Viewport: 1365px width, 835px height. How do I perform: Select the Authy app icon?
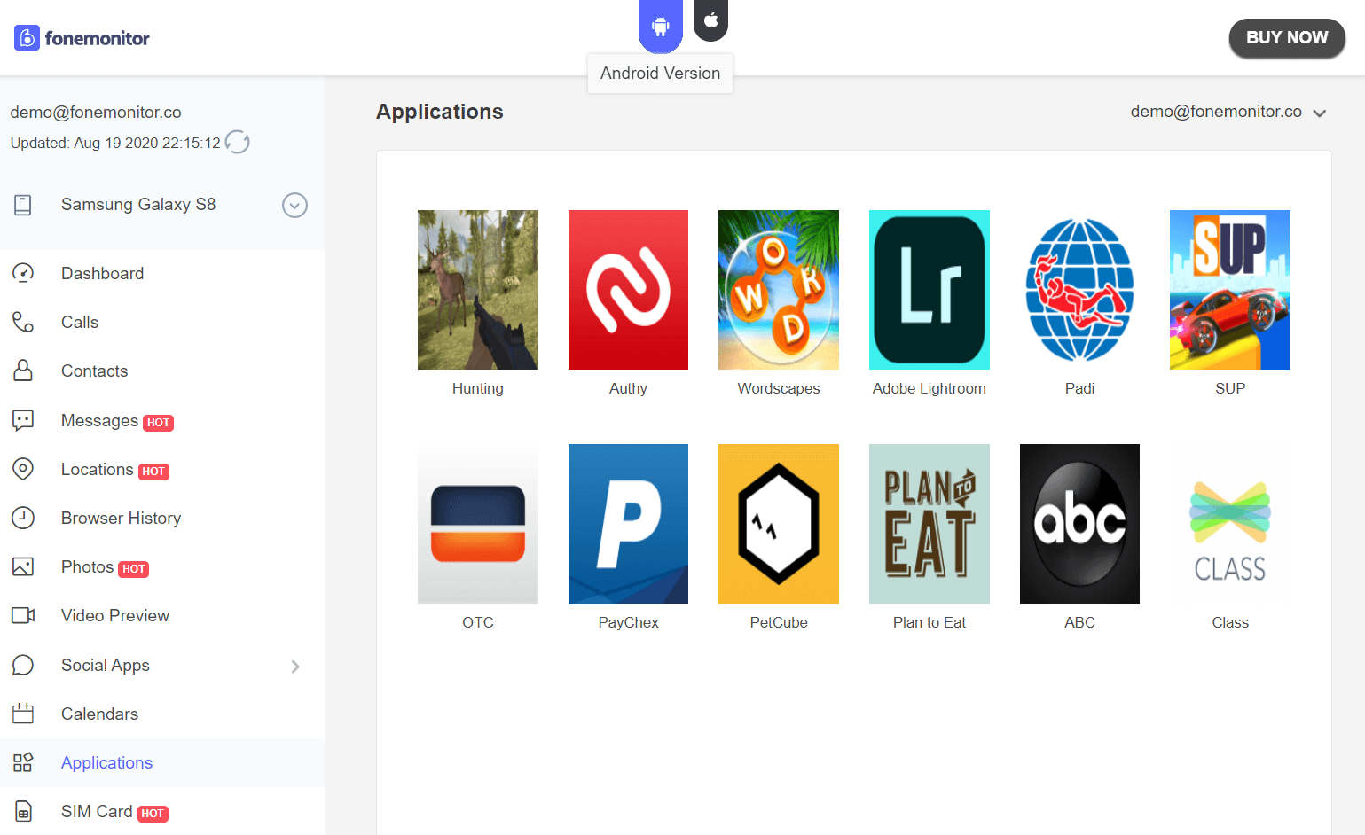628,290
